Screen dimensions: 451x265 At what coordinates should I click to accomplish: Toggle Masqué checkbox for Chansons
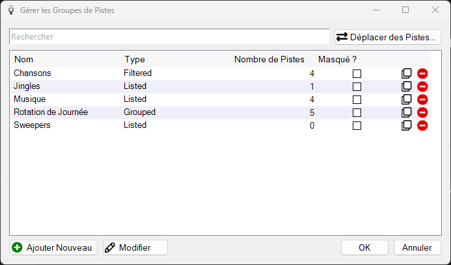(357, 74)
